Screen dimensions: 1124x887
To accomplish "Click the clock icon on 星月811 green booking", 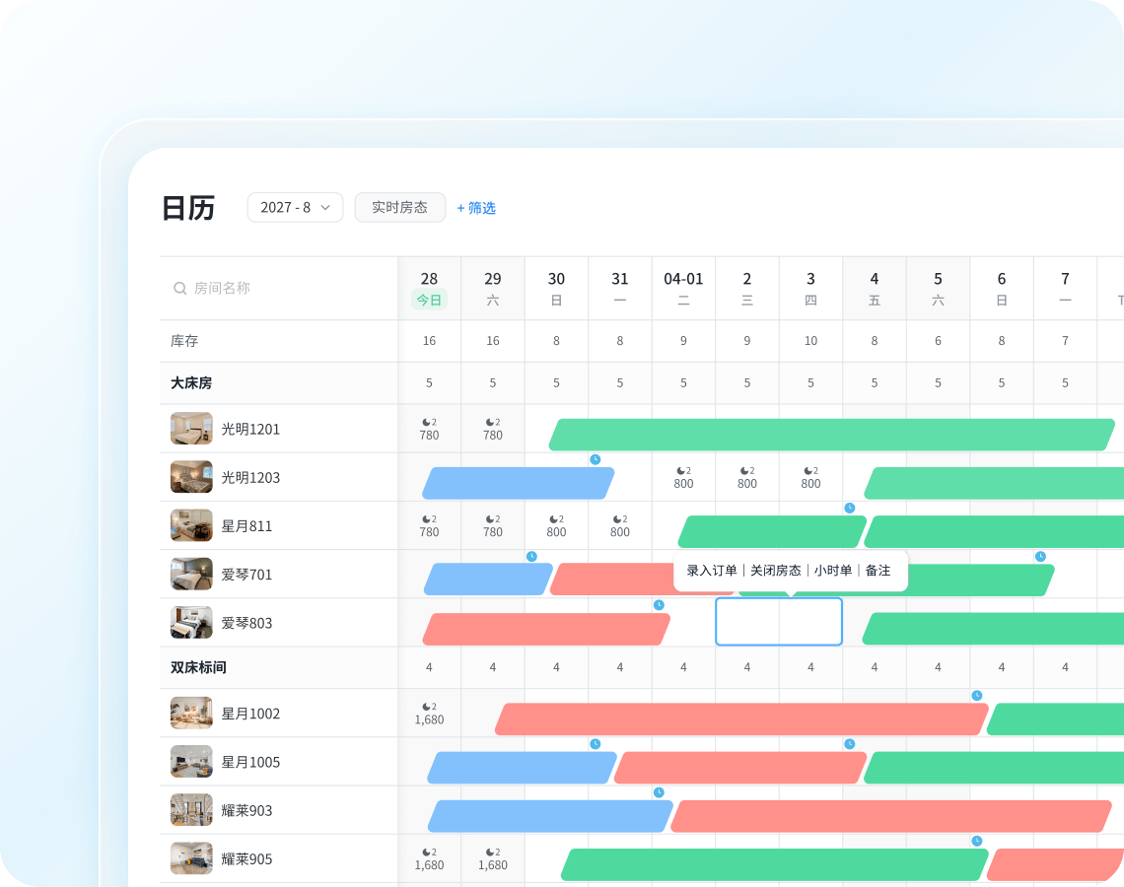I will tap(849, 508).
